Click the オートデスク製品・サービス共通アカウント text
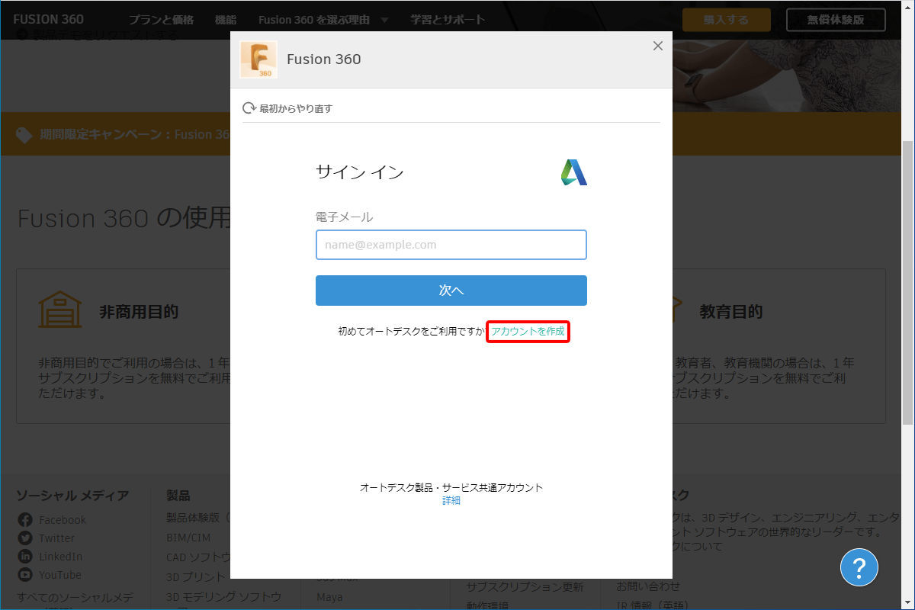 click(x=451, y=488)
